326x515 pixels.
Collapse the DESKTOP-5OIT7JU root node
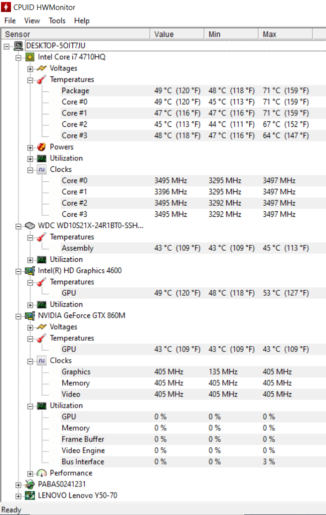click(x=6, y=46)
